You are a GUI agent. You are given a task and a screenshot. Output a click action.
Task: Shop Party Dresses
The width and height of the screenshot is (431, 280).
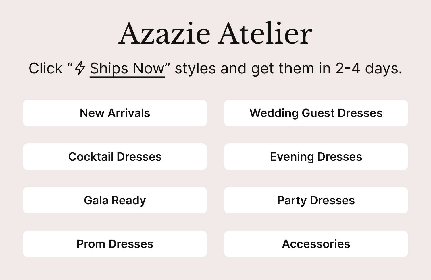point(316,200)
